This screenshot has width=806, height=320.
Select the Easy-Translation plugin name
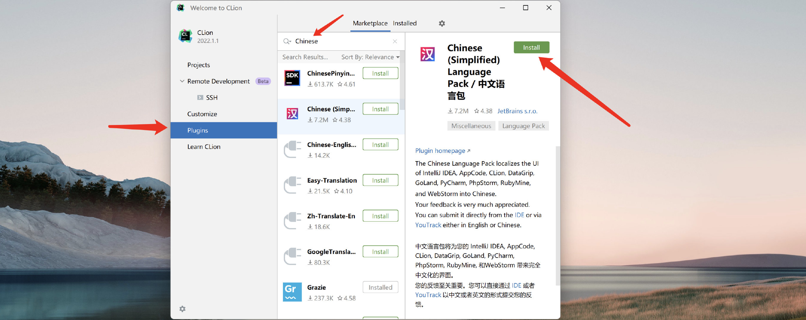point(332,180)
